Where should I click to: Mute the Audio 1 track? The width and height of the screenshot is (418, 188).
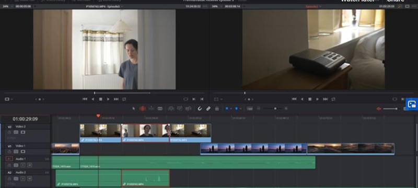[30, 165]
